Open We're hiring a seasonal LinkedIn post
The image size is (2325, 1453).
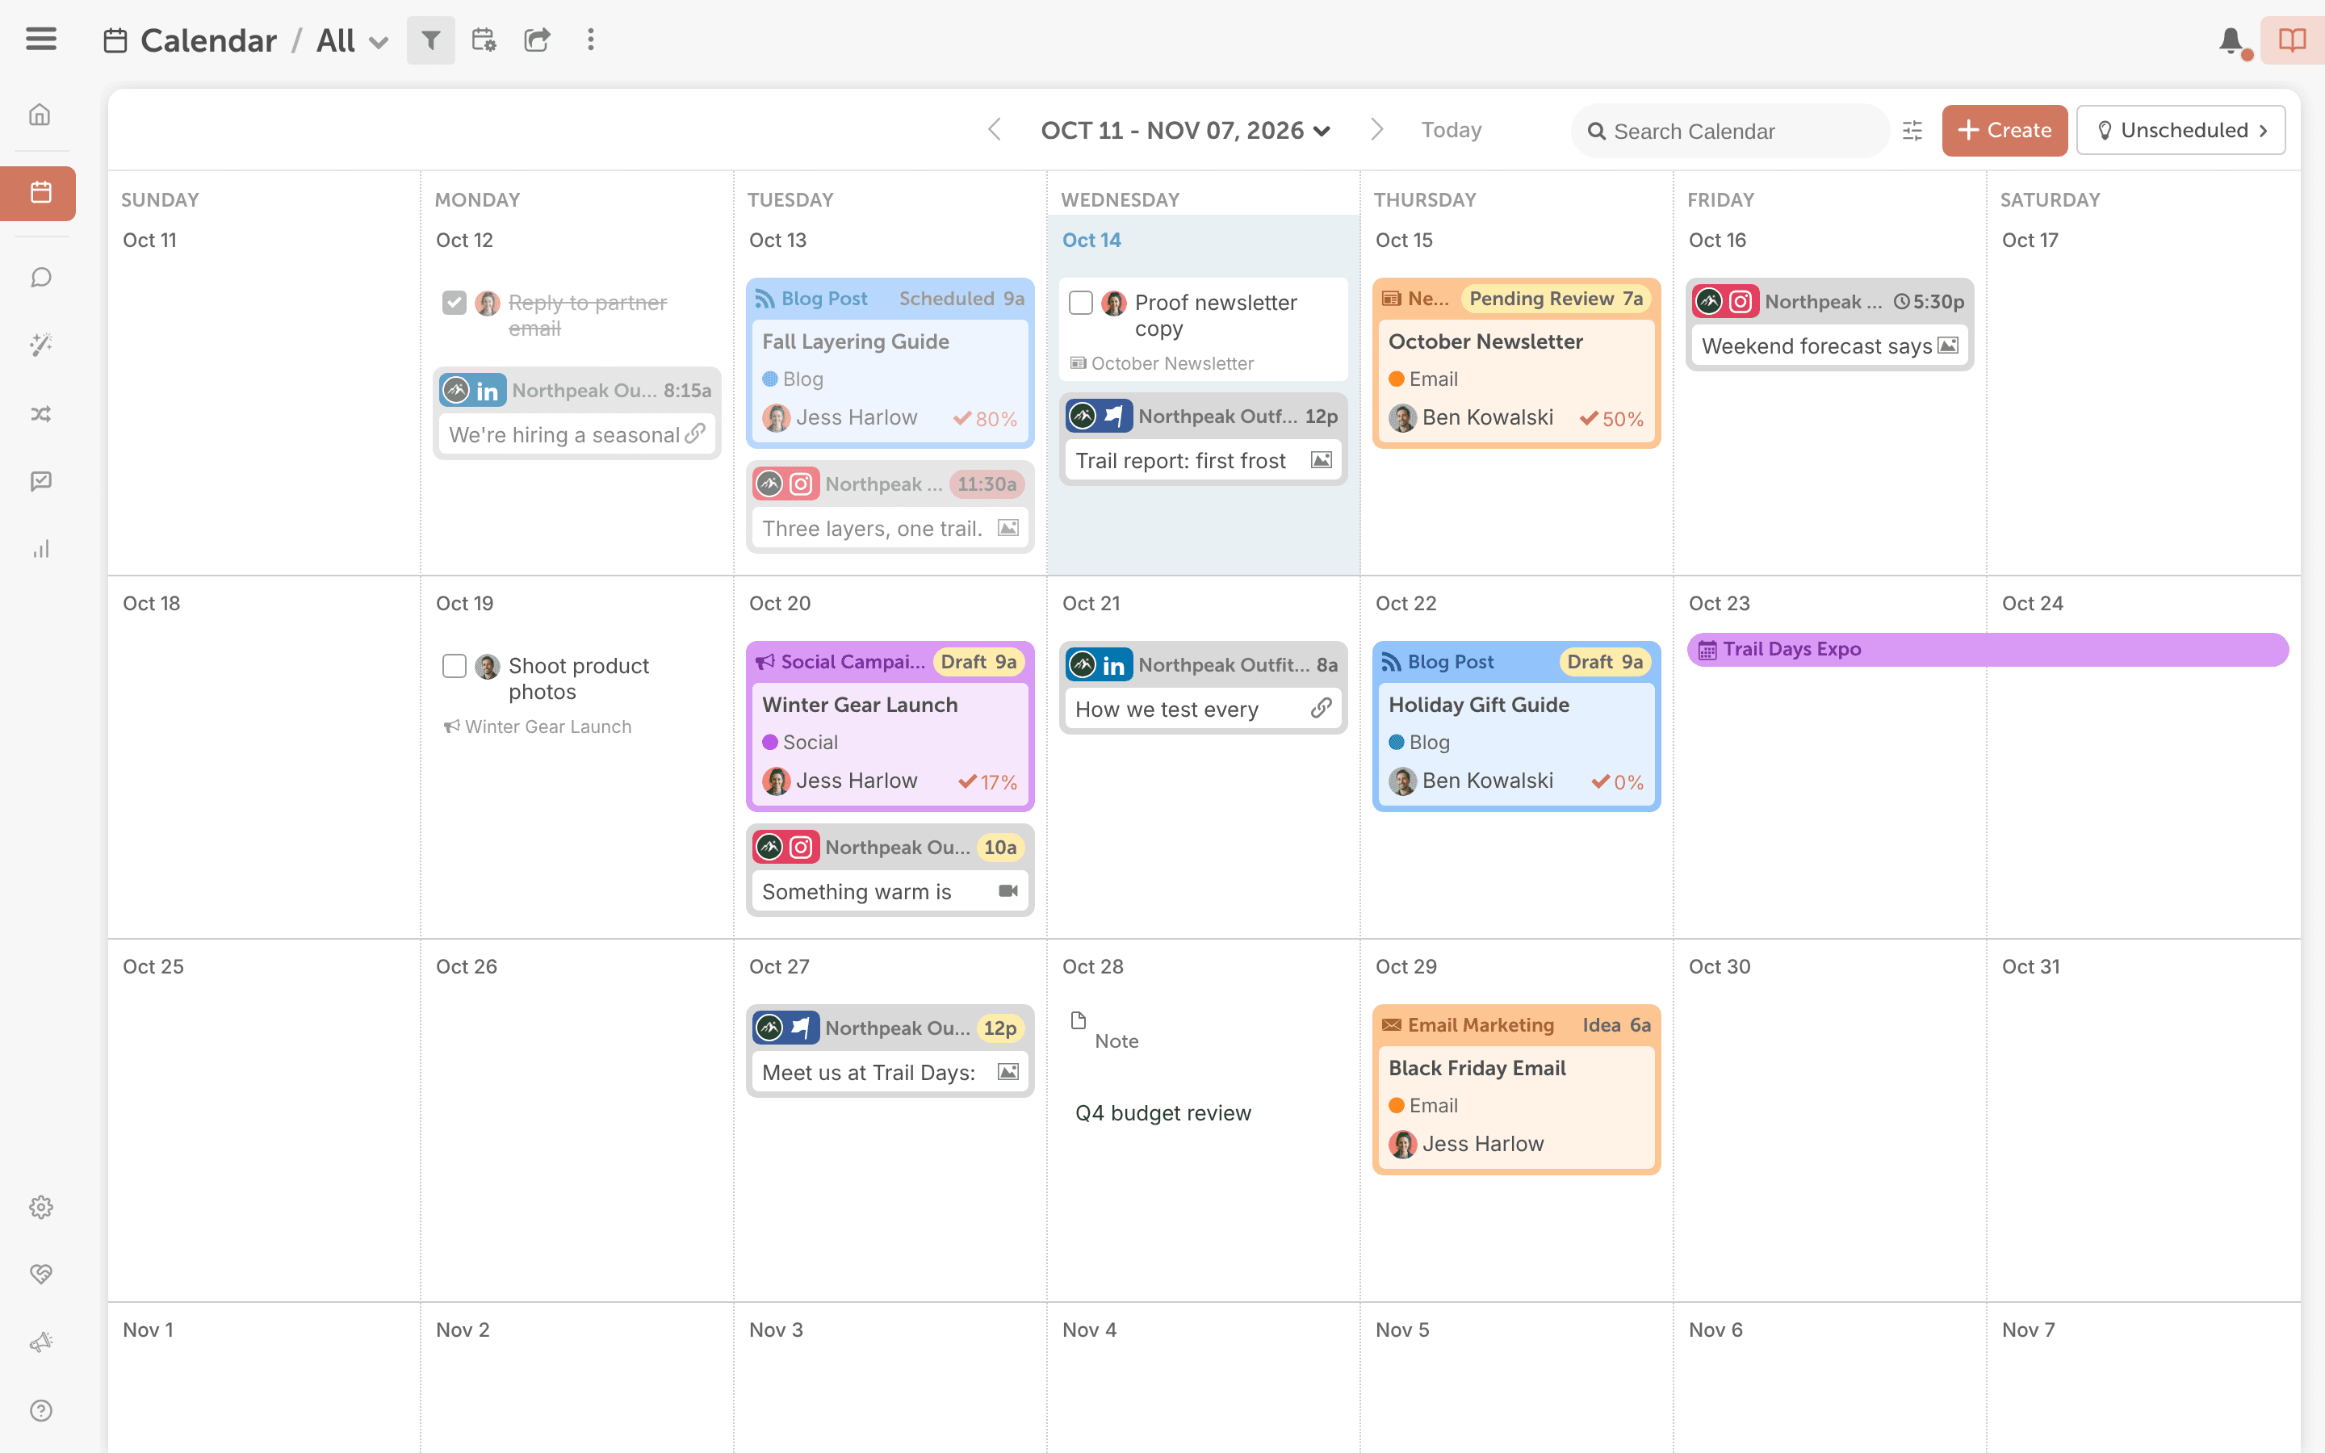point(576,413)
